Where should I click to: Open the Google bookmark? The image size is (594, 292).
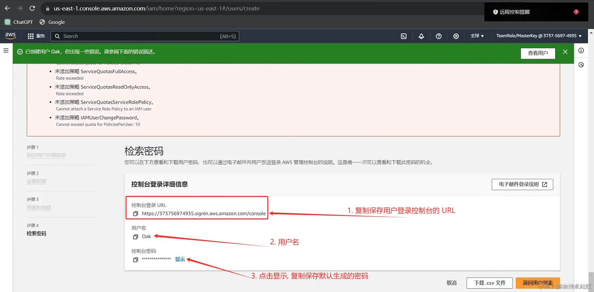coord(52,22)
